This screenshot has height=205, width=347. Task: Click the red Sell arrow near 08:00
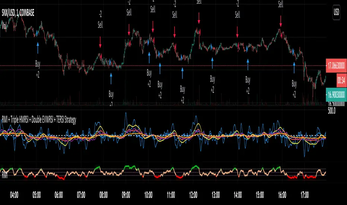(x=100, y=44)
